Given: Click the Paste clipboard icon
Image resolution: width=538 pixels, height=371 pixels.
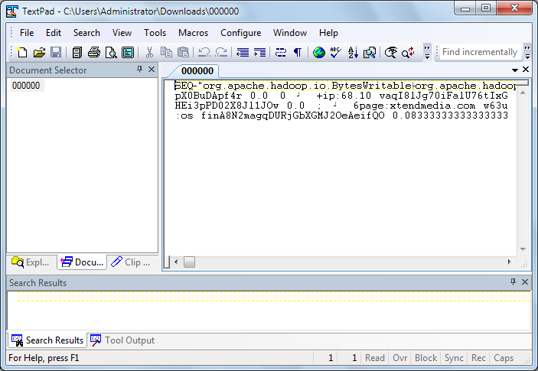Looking at the screenshot, I should click(x=183, y=52).
